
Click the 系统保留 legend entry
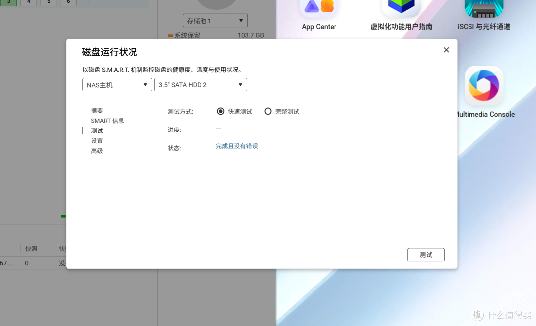[185, 35]
